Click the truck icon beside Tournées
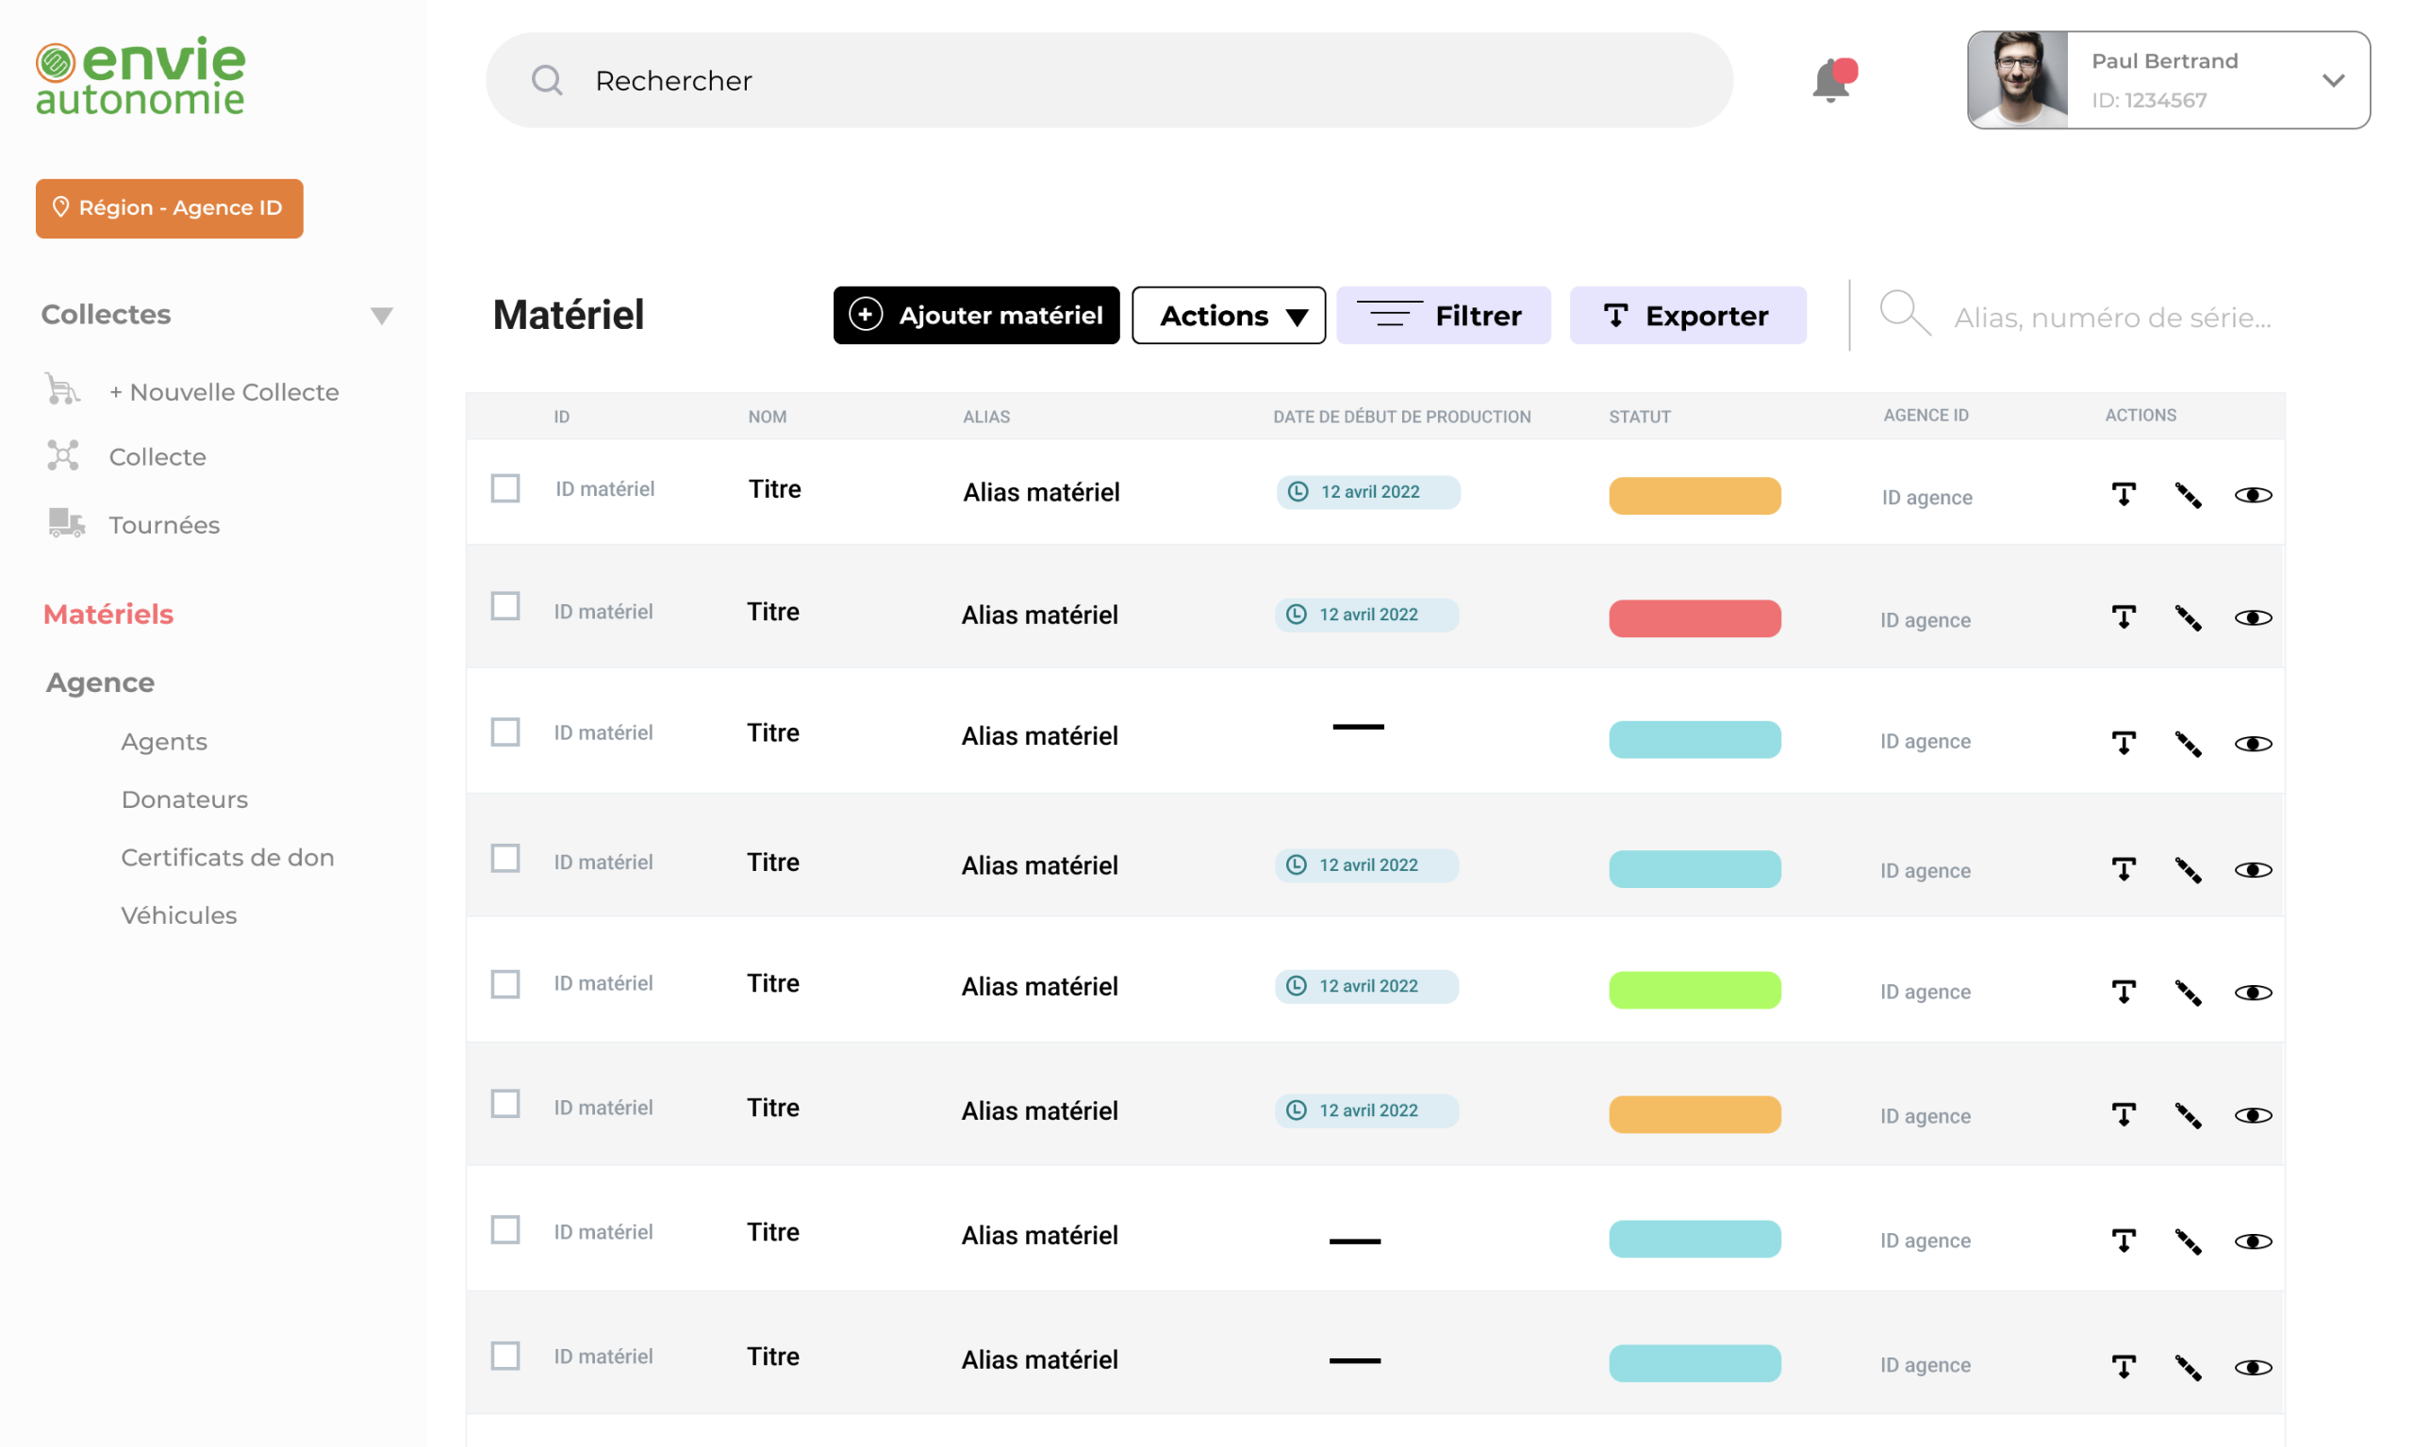 pos(66,523)
